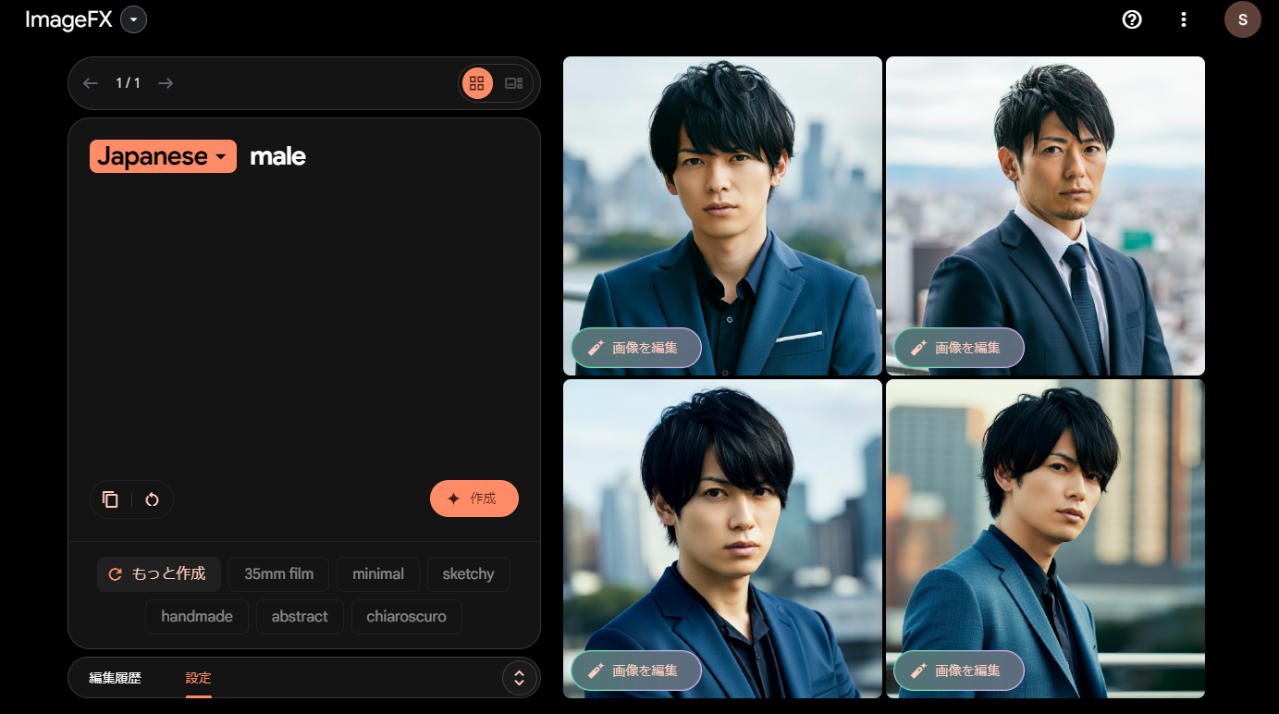
Task: Click 画像を編集 on the bottom-left image
Action: tap(636, 671)
